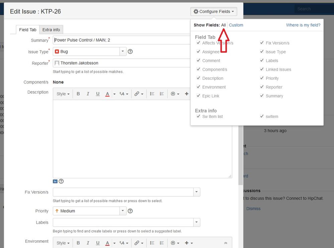Uncheck Issue Type field checkbox

(262, 52)
